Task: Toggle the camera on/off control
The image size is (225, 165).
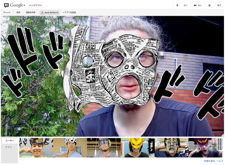Action: click(x=198, y=5)
